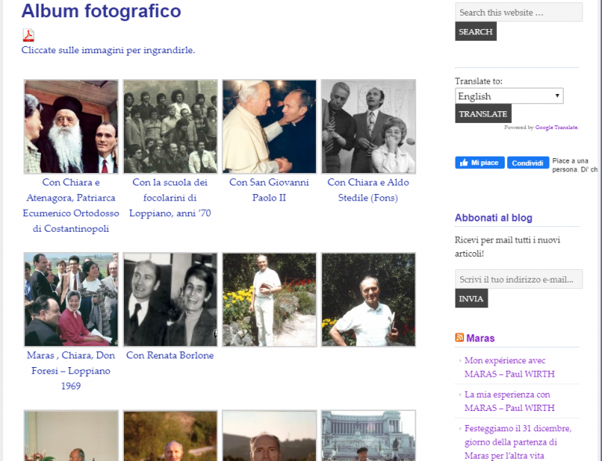Viewport: 602px width, 461px height.
Task: Enlarge photo with Chiara and Aldo Stedile
Action: click(x=368, y=127)
